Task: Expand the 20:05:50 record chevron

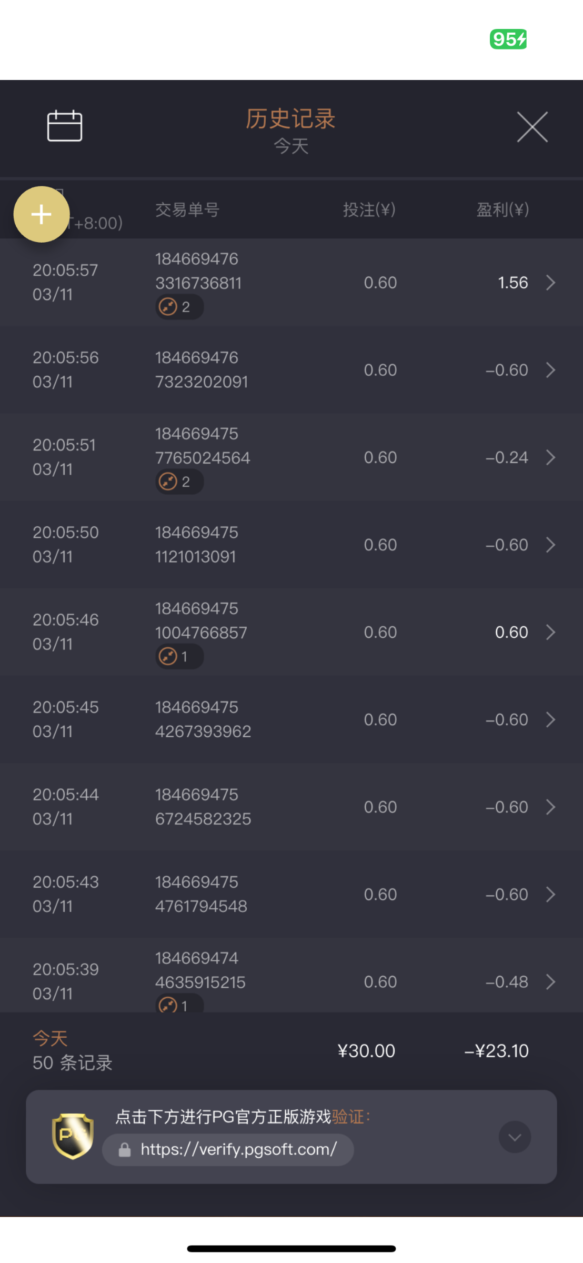Action: pyautogui.click(x=550, y=545)
